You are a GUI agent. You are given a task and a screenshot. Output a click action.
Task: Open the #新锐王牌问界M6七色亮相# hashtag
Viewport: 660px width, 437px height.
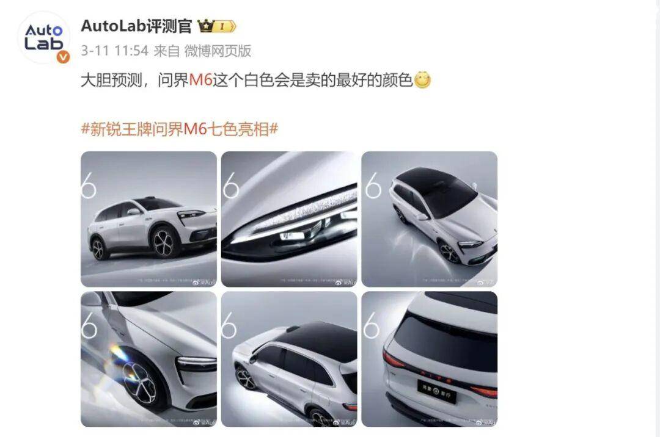click(180, 129)
